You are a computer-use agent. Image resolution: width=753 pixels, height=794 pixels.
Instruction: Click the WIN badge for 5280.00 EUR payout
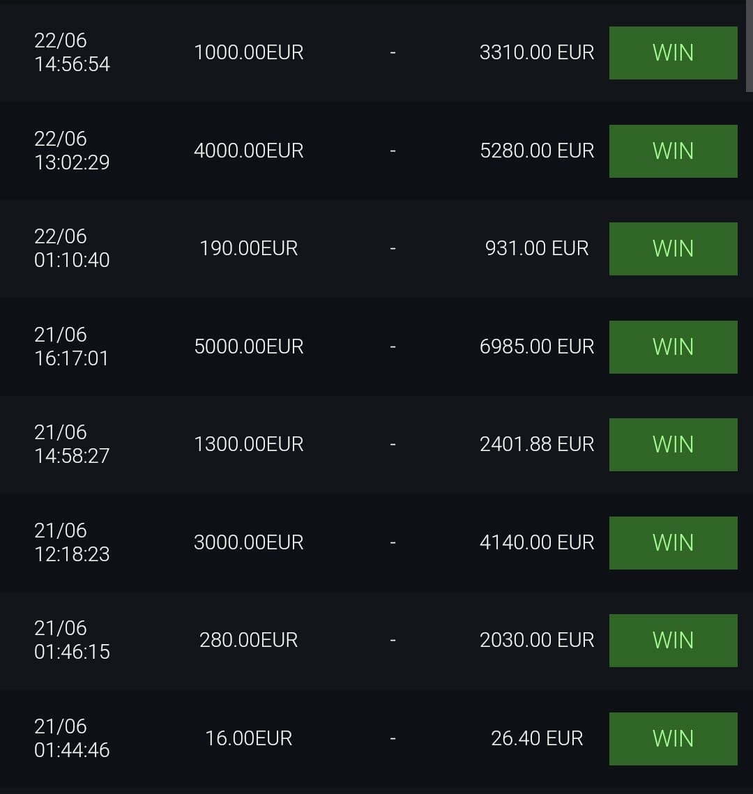[673, 151]
